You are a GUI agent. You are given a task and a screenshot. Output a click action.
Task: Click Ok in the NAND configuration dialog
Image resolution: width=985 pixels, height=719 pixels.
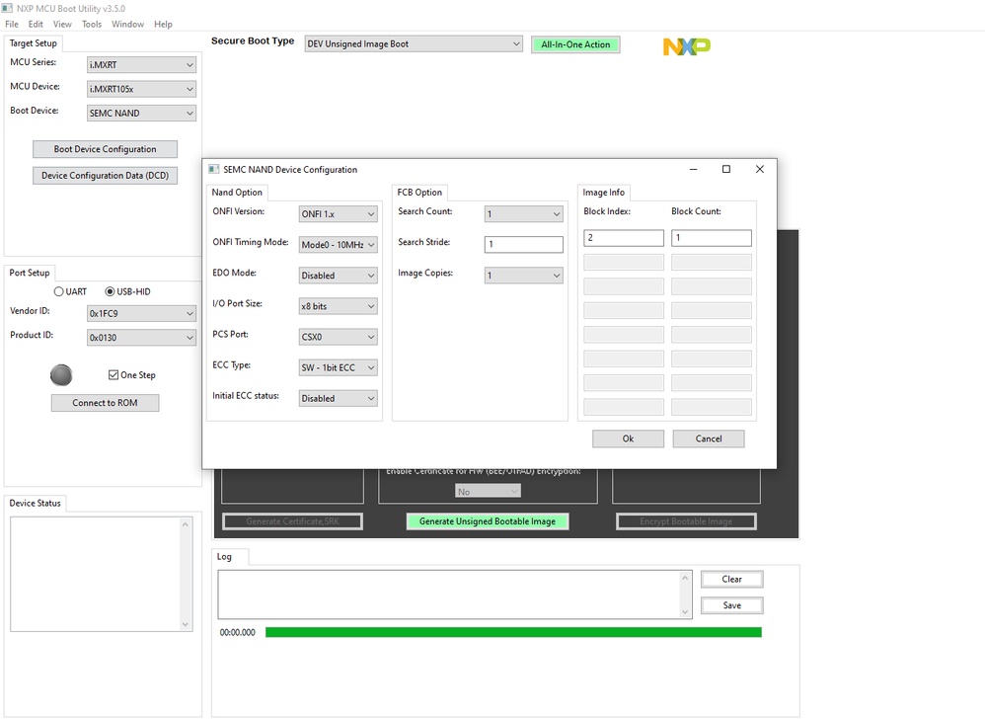(628, 439)
